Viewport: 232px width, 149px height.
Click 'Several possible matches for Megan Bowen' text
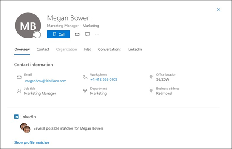[68, 128]
